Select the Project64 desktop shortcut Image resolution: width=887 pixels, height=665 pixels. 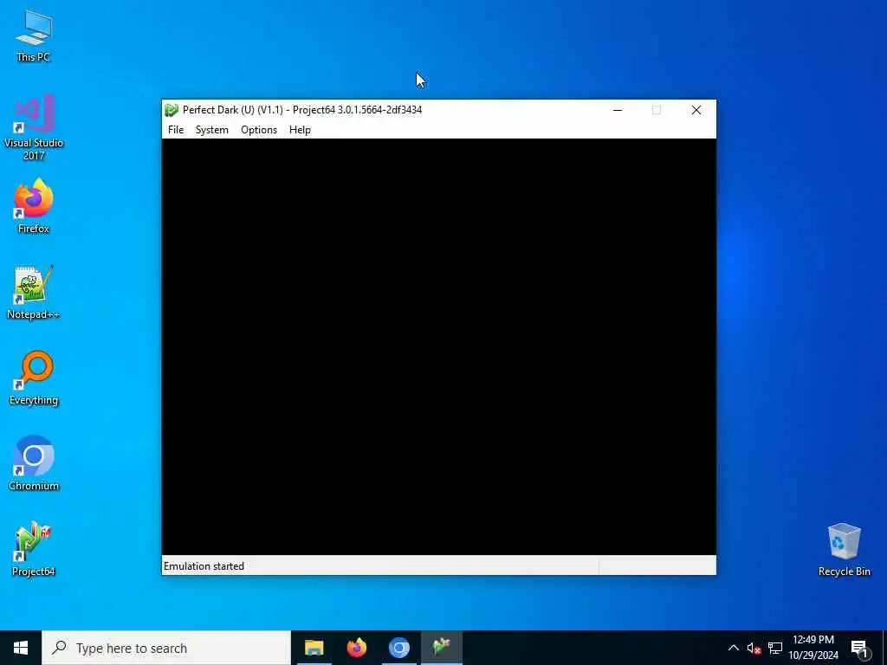point(34,549)
